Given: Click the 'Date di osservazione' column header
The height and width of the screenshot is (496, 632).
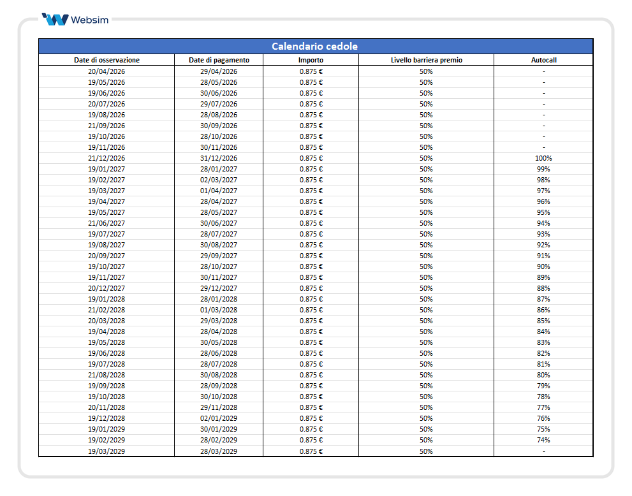Looking at the screenshot, I should [107, 60].
